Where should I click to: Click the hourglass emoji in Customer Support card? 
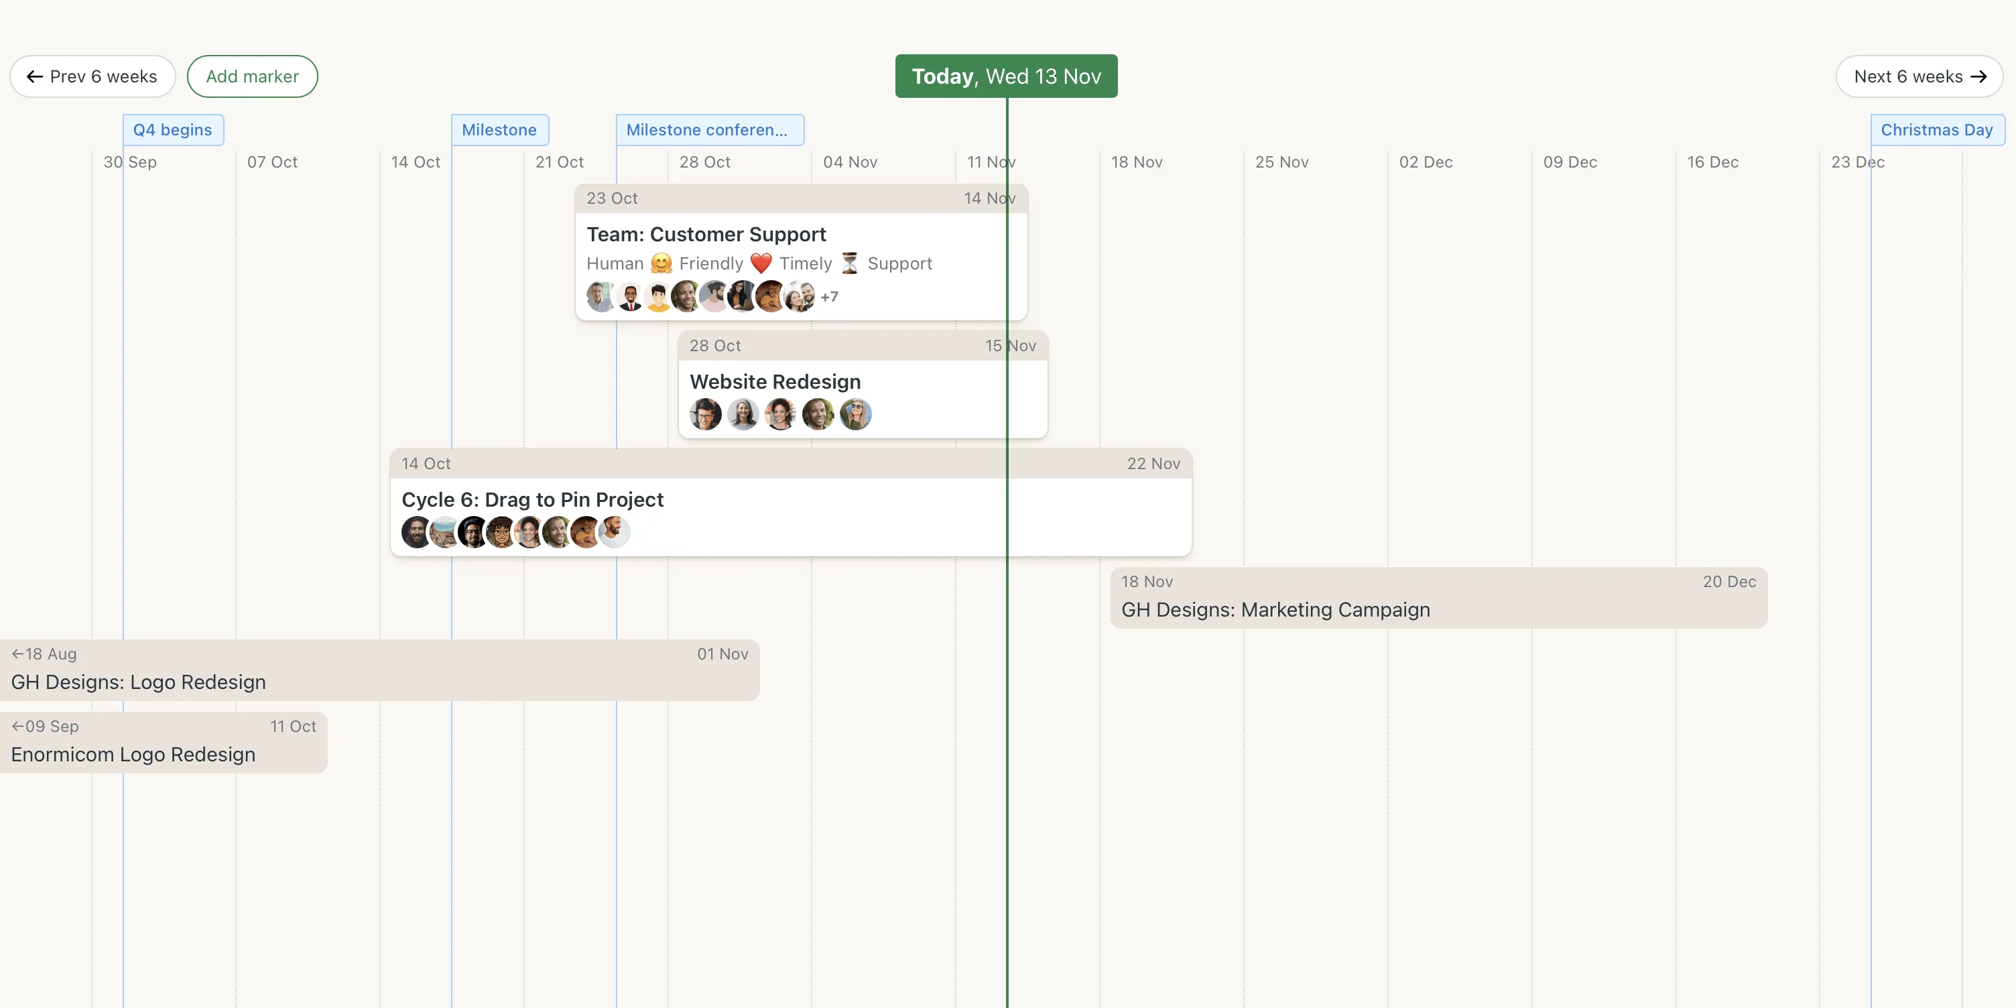coord(849,263)
